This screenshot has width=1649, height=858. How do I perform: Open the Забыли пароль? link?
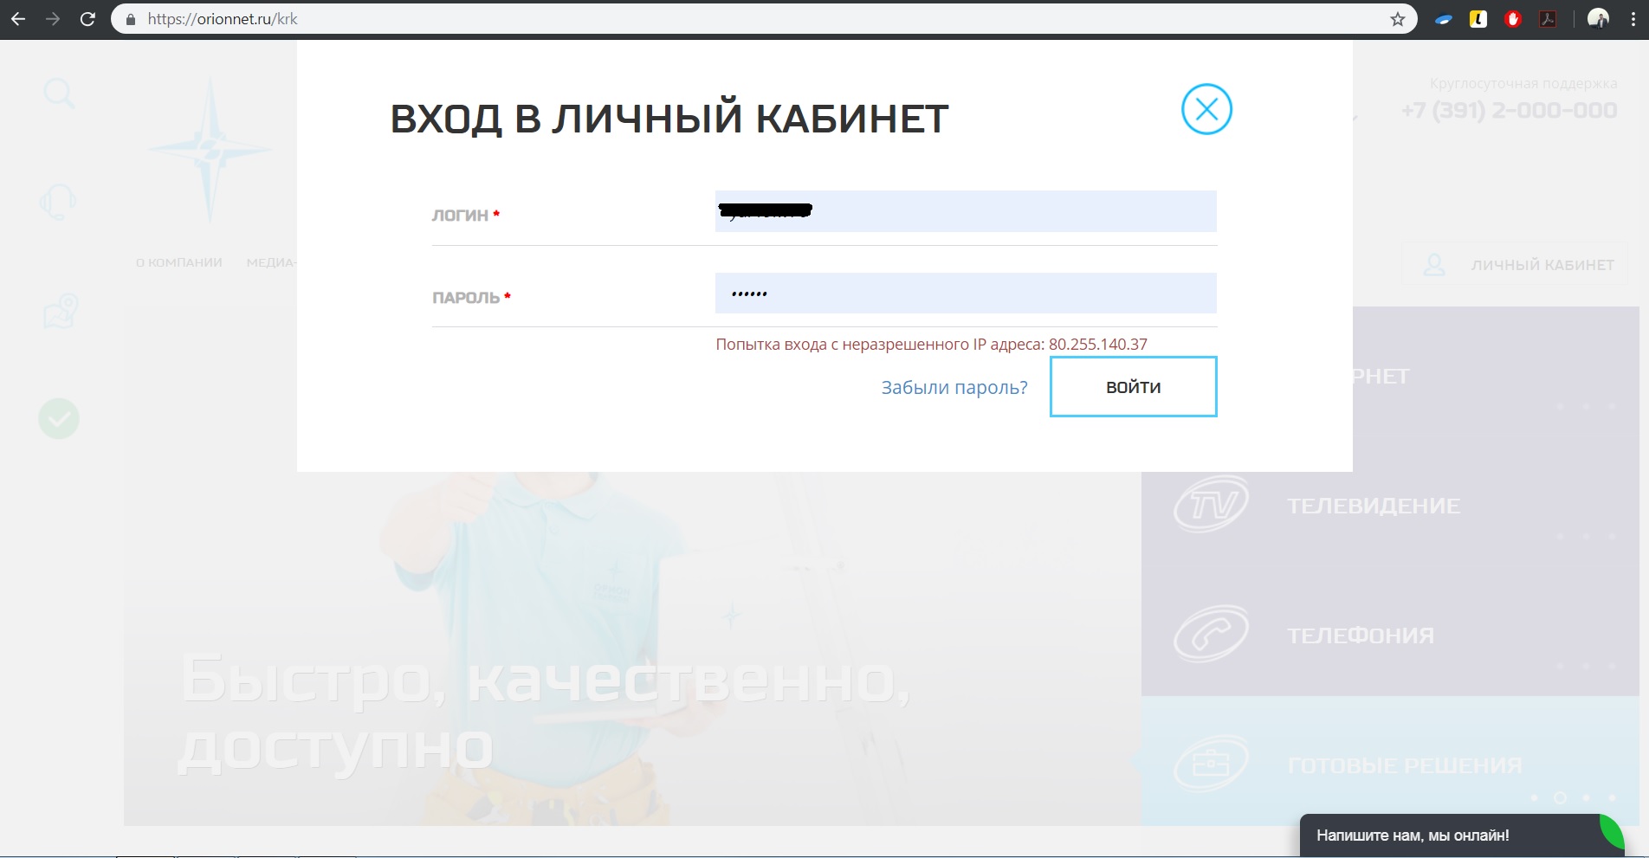click(954, 387)
